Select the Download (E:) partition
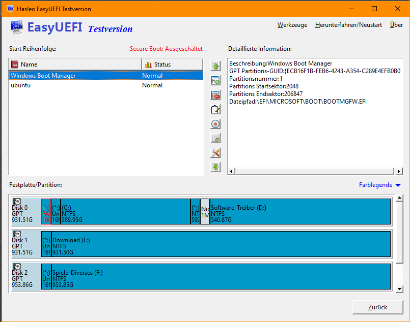 [221, 244]
